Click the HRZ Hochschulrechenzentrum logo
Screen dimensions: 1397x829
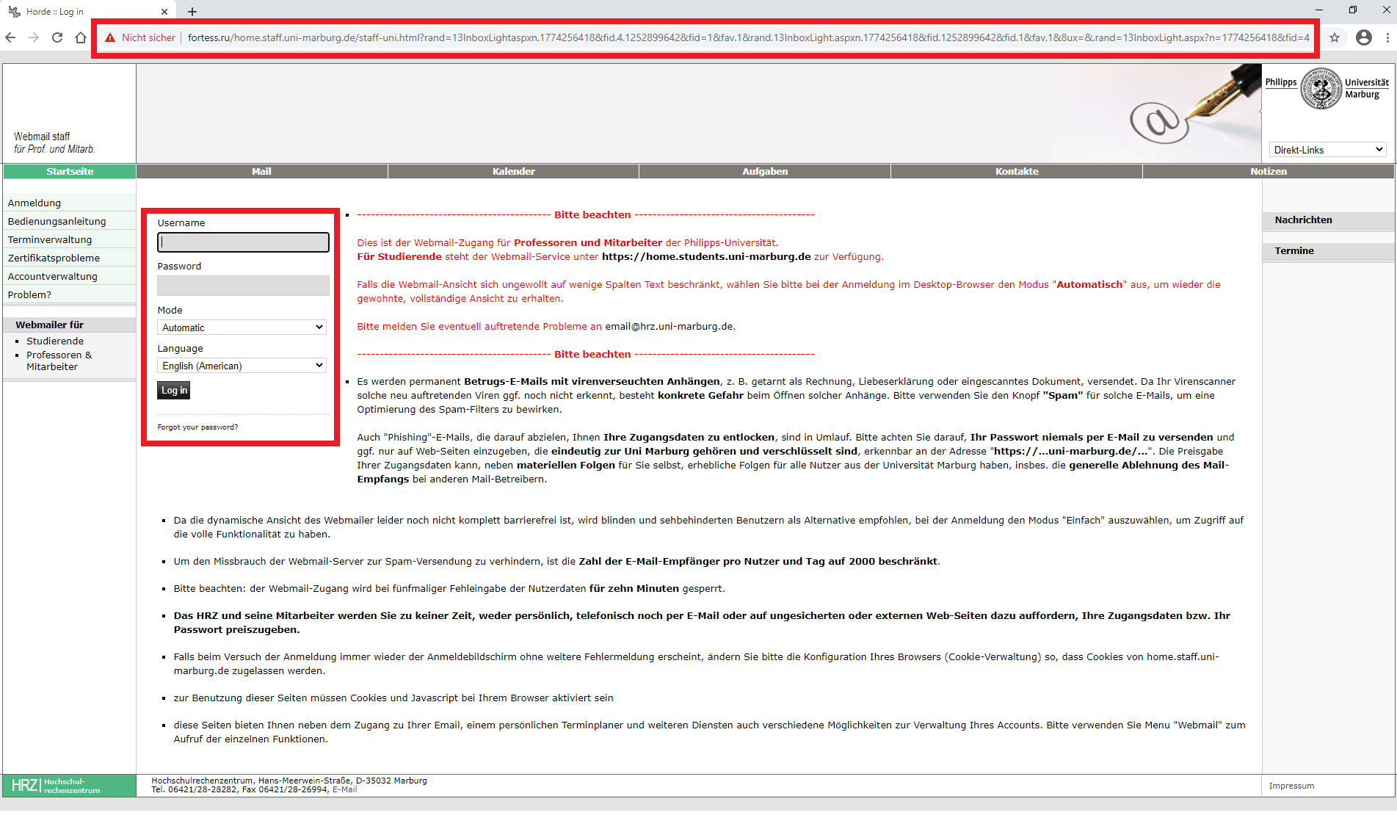[x=56, y=786]
